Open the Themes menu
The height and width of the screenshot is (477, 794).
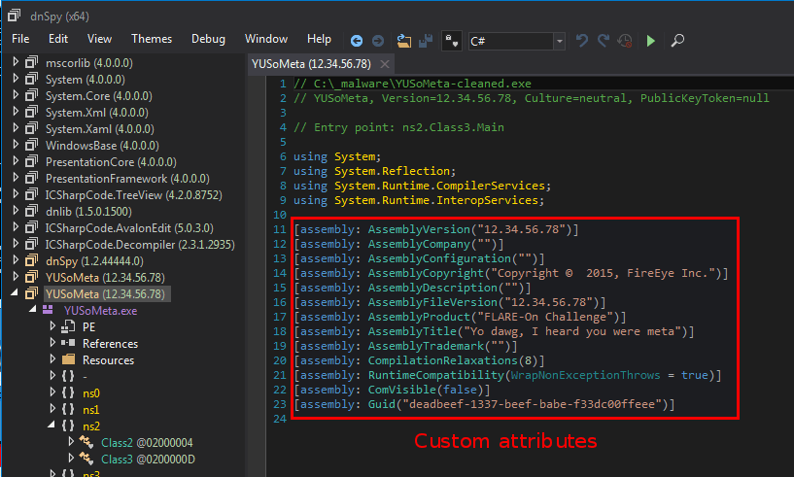coord(152,39)
